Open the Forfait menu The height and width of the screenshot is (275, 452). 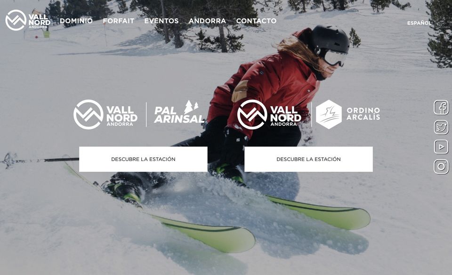pos(119,21)
